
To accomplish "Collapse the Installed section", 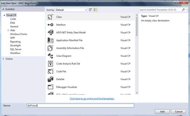I will pos(3,9).
